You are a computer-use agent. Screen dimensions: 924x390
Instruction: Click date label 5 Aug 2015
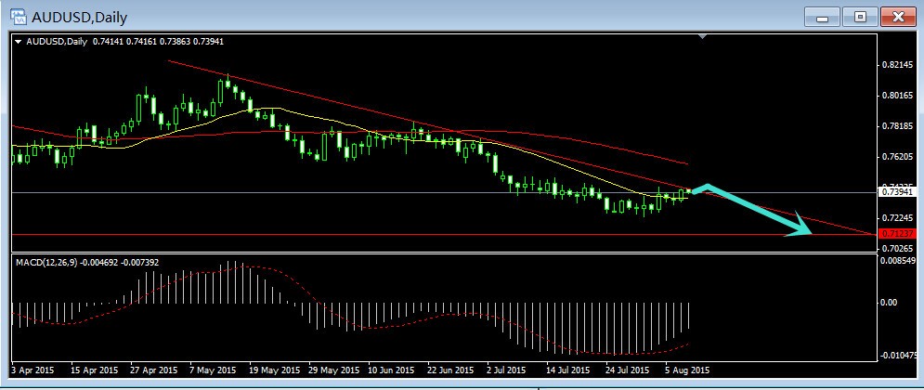tap(687, 370)
